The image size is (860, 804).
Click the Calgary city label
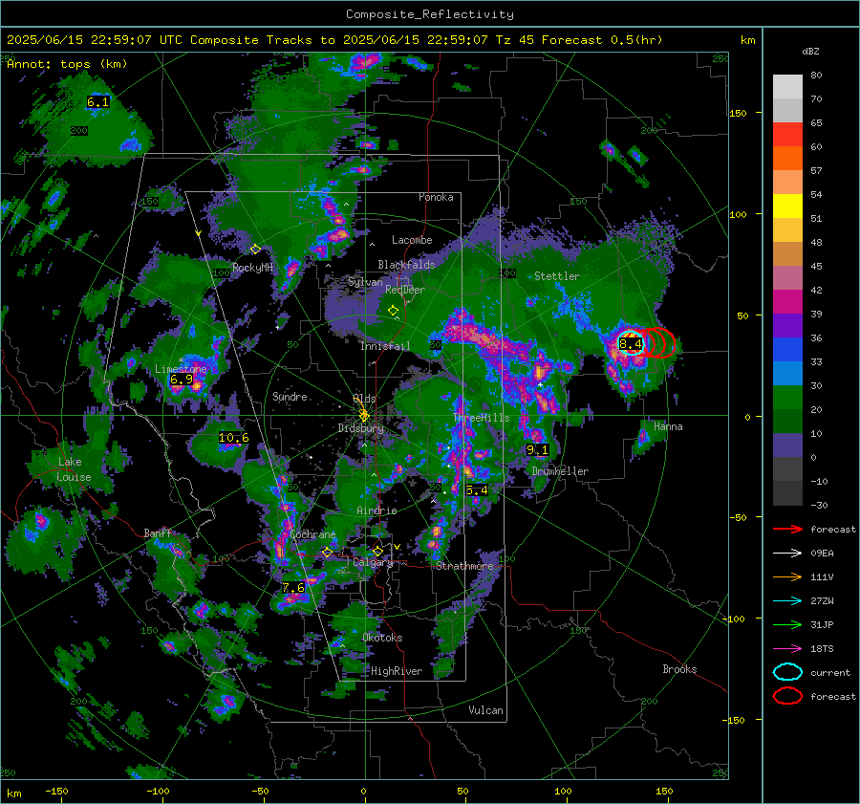pyautogui.click(x=373, y=562)
